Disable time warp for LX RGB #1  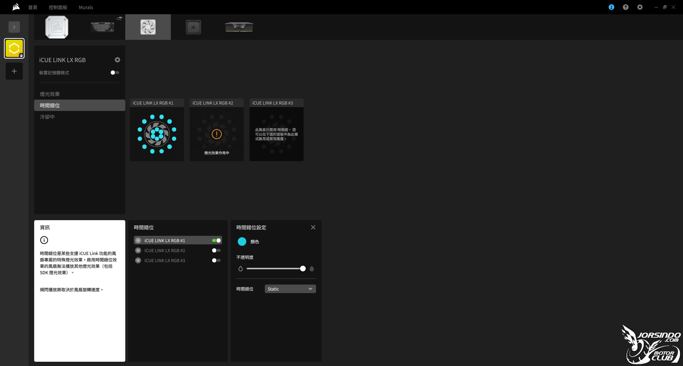tap(216, 240)
